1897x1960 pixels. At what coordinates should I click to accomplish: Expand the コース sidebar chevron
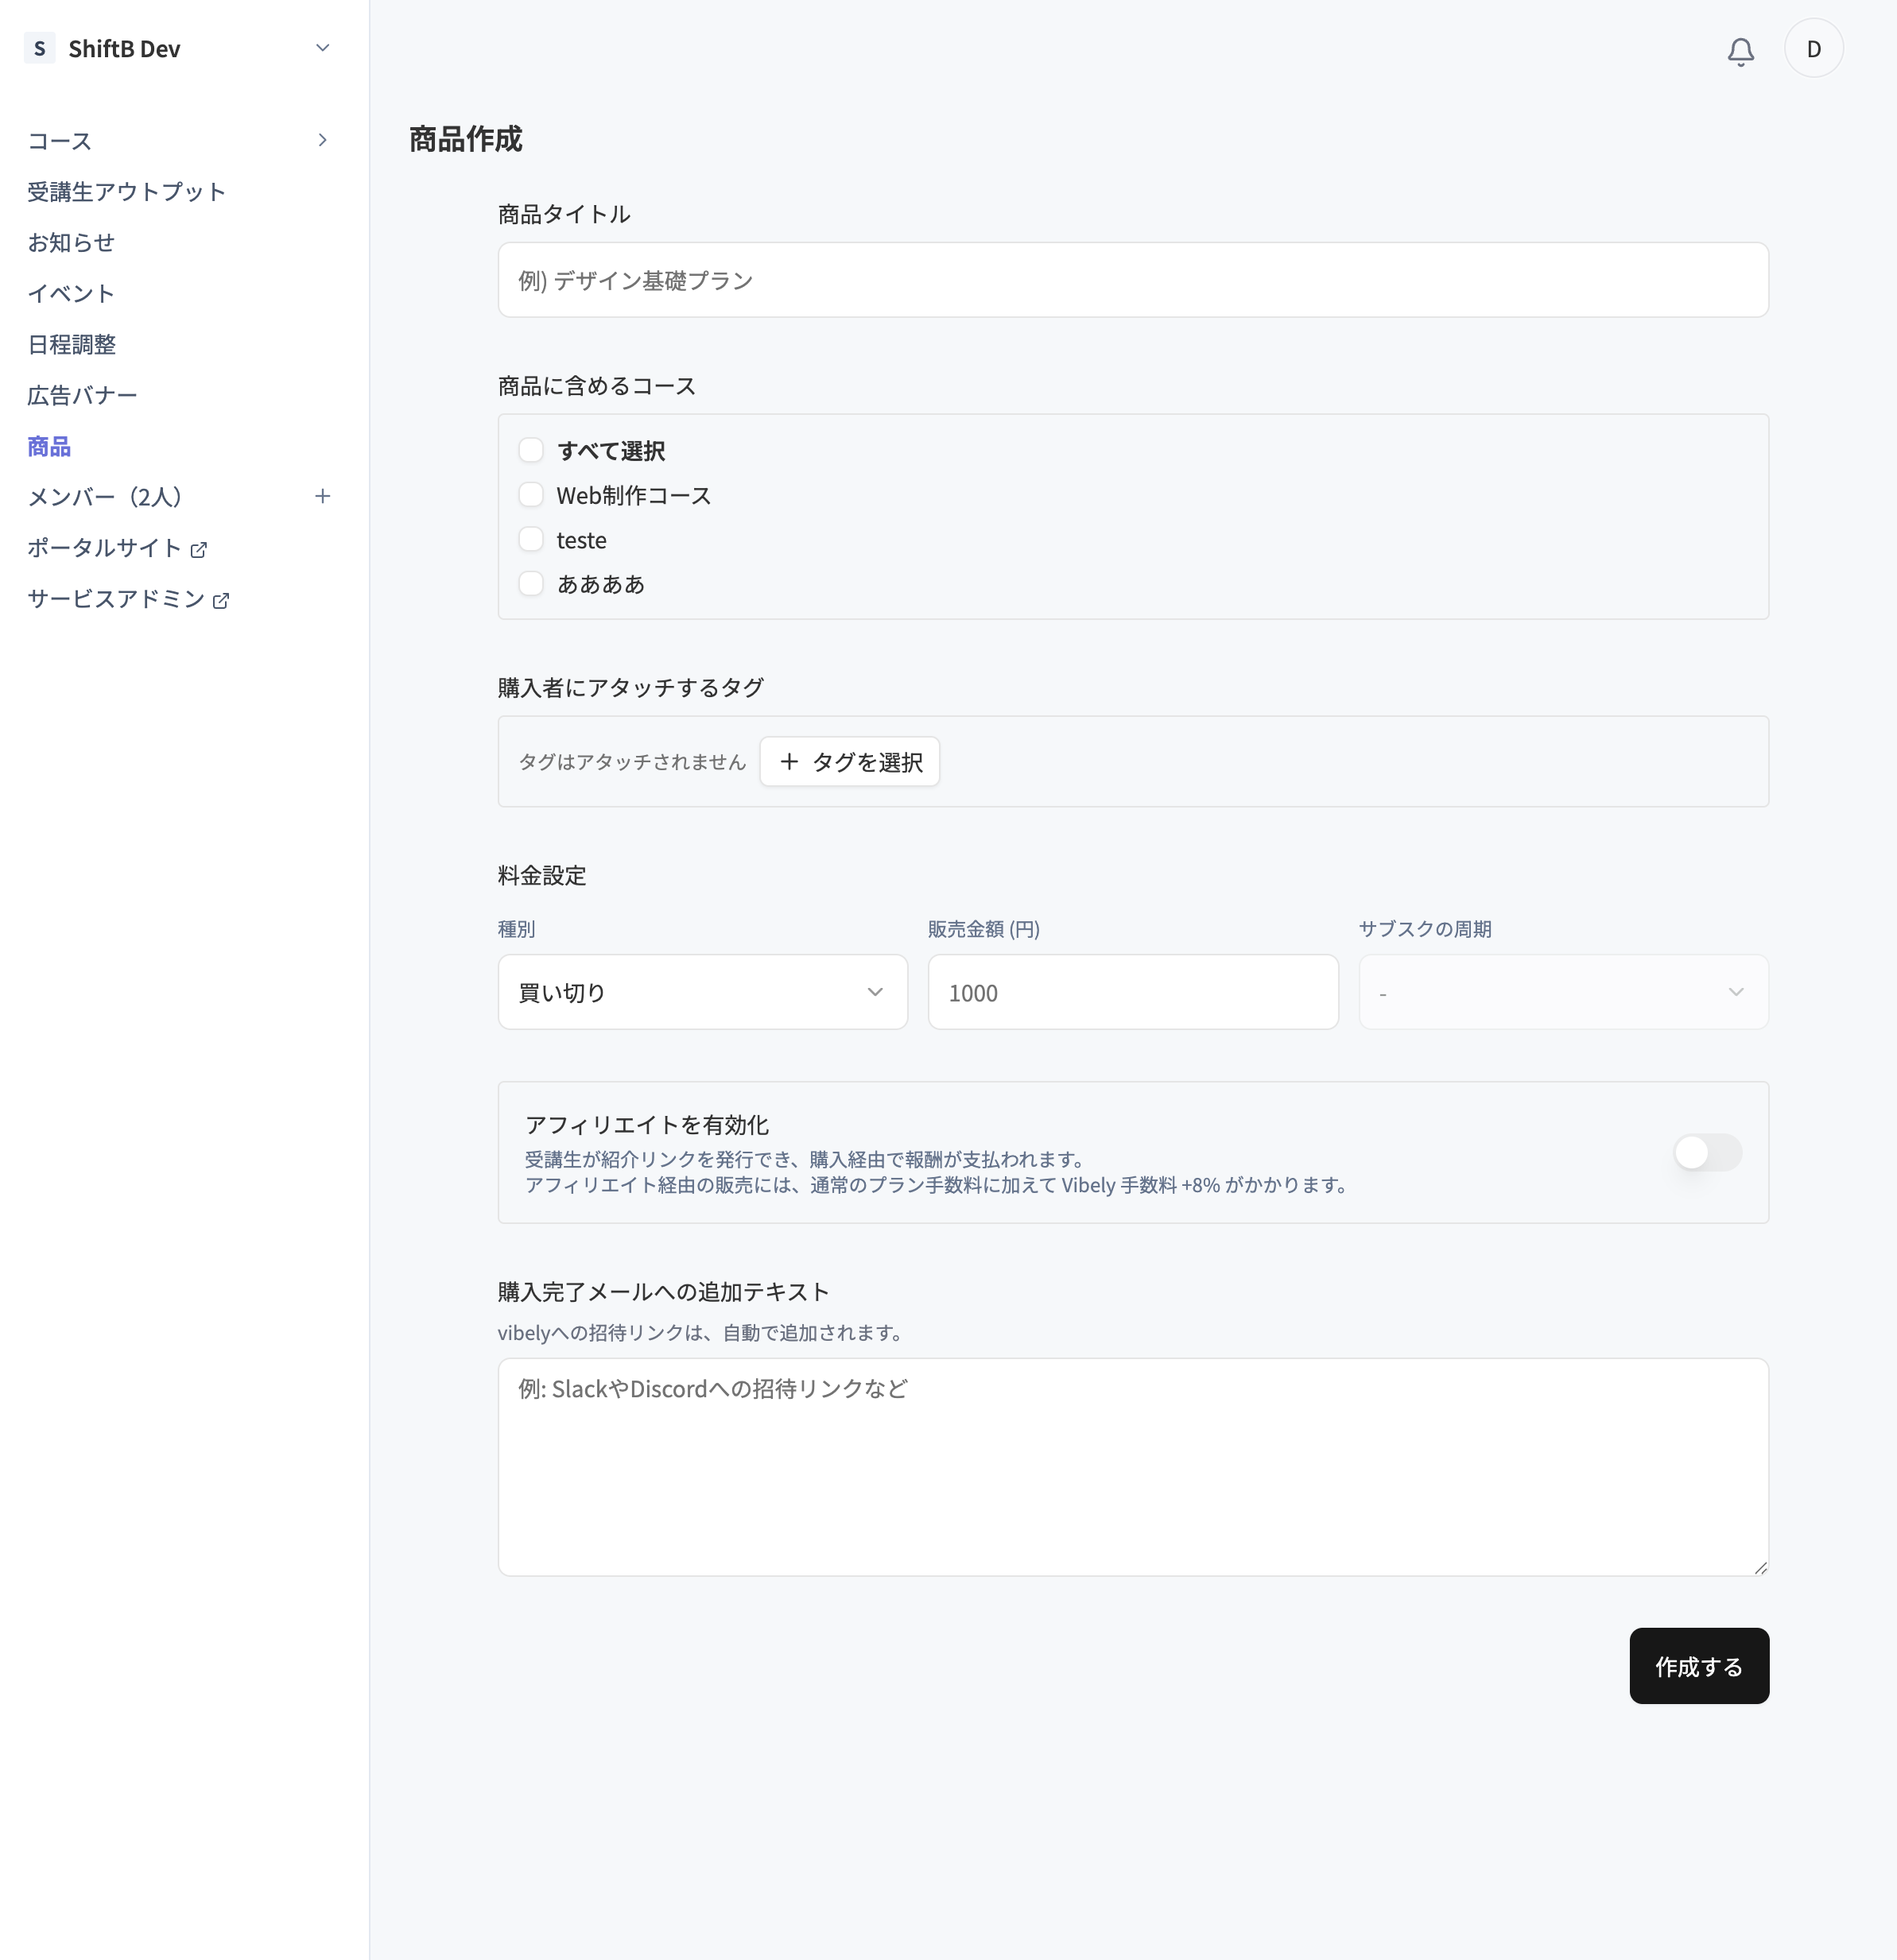[322, 140]
